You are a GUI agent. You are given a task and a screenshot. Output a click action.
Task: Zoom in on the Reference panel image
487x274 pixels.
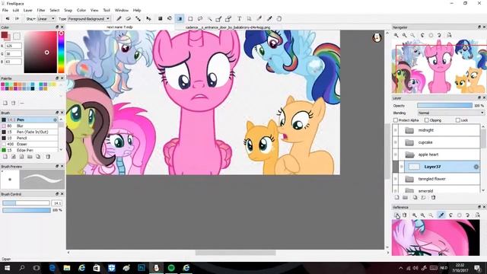414,215
